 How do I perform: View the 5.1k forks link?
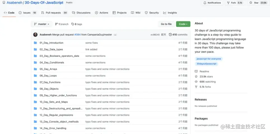(203, 87)
